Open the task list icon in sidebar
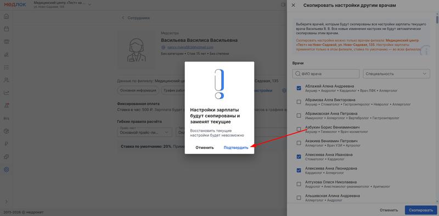The width and height of the screenshot is (439, 216). point(6,67)
